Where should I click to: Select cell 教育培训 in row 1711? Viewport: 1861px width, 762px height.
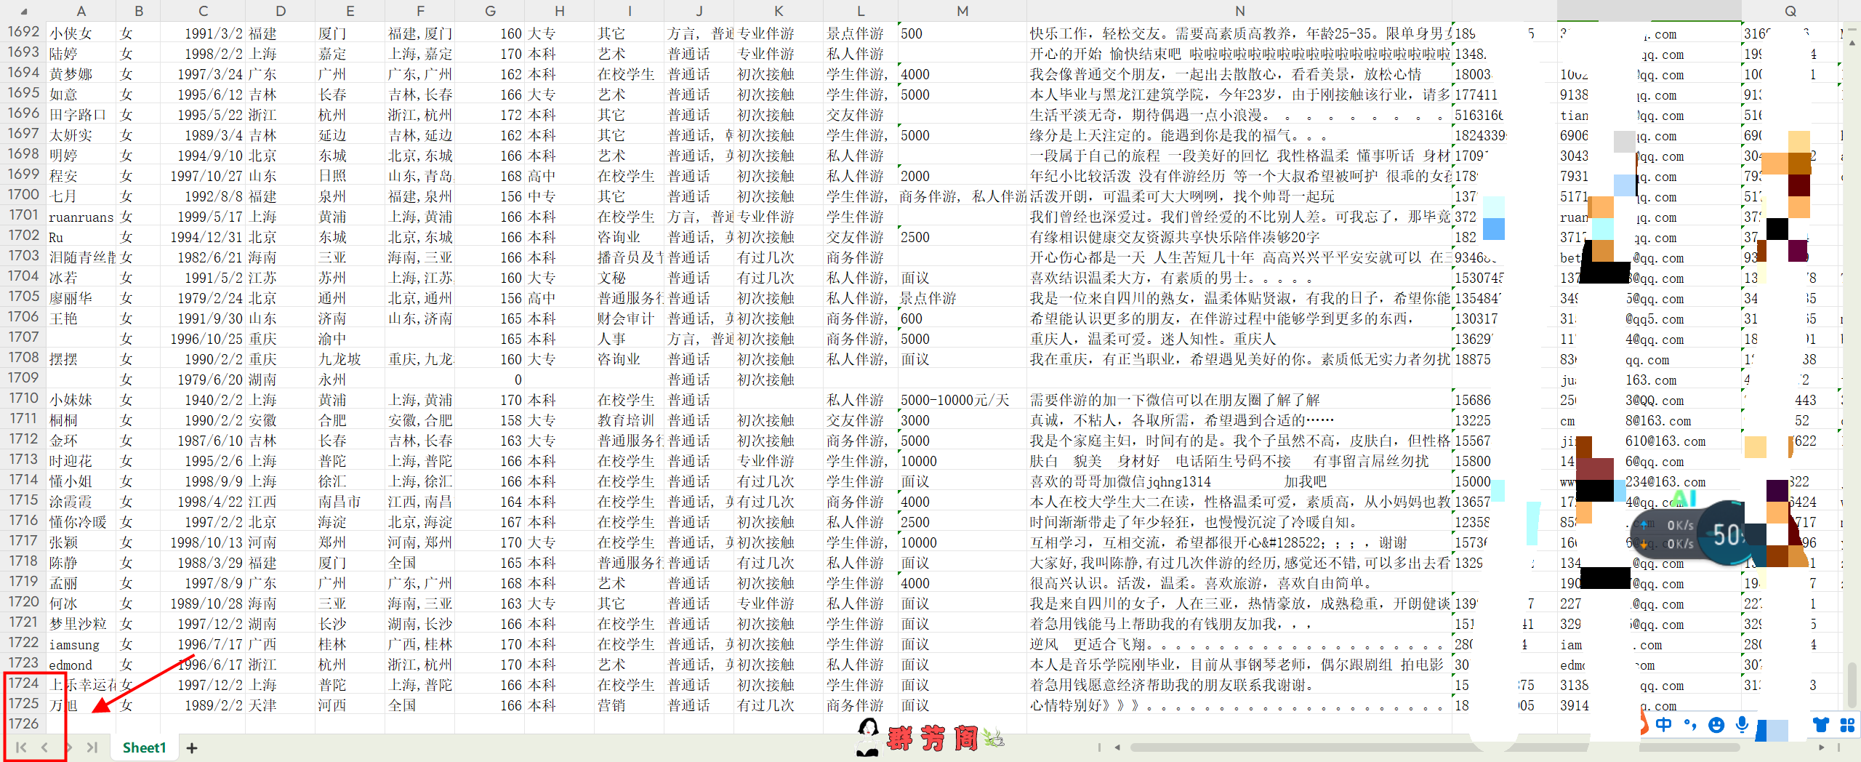630,420
